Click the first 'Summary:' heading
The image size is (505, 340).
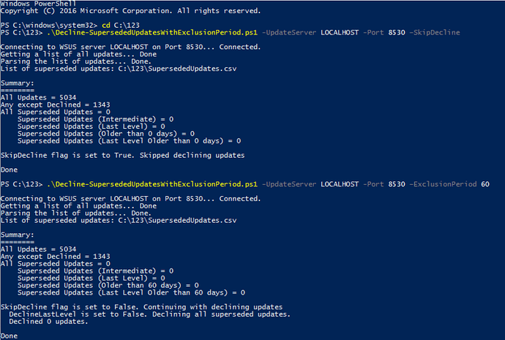[17, 83]
